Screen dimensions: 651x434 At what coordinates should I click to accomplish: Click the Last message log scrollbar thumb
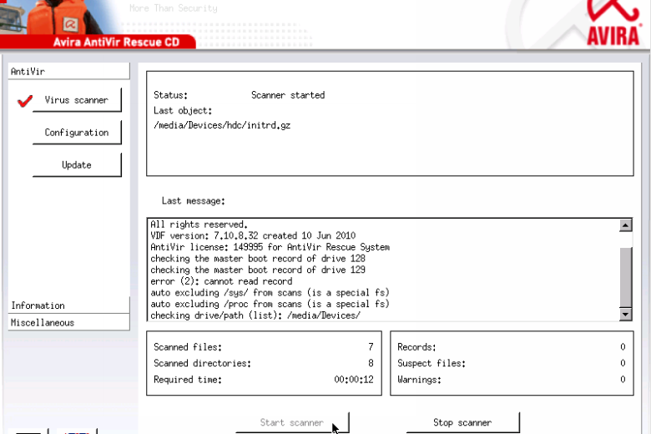pos(626,277)
